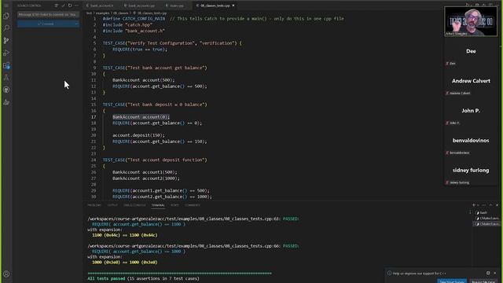Click the presenter webcam thumbnail
This screenshot has width=503, height=283.
point(471,21)
